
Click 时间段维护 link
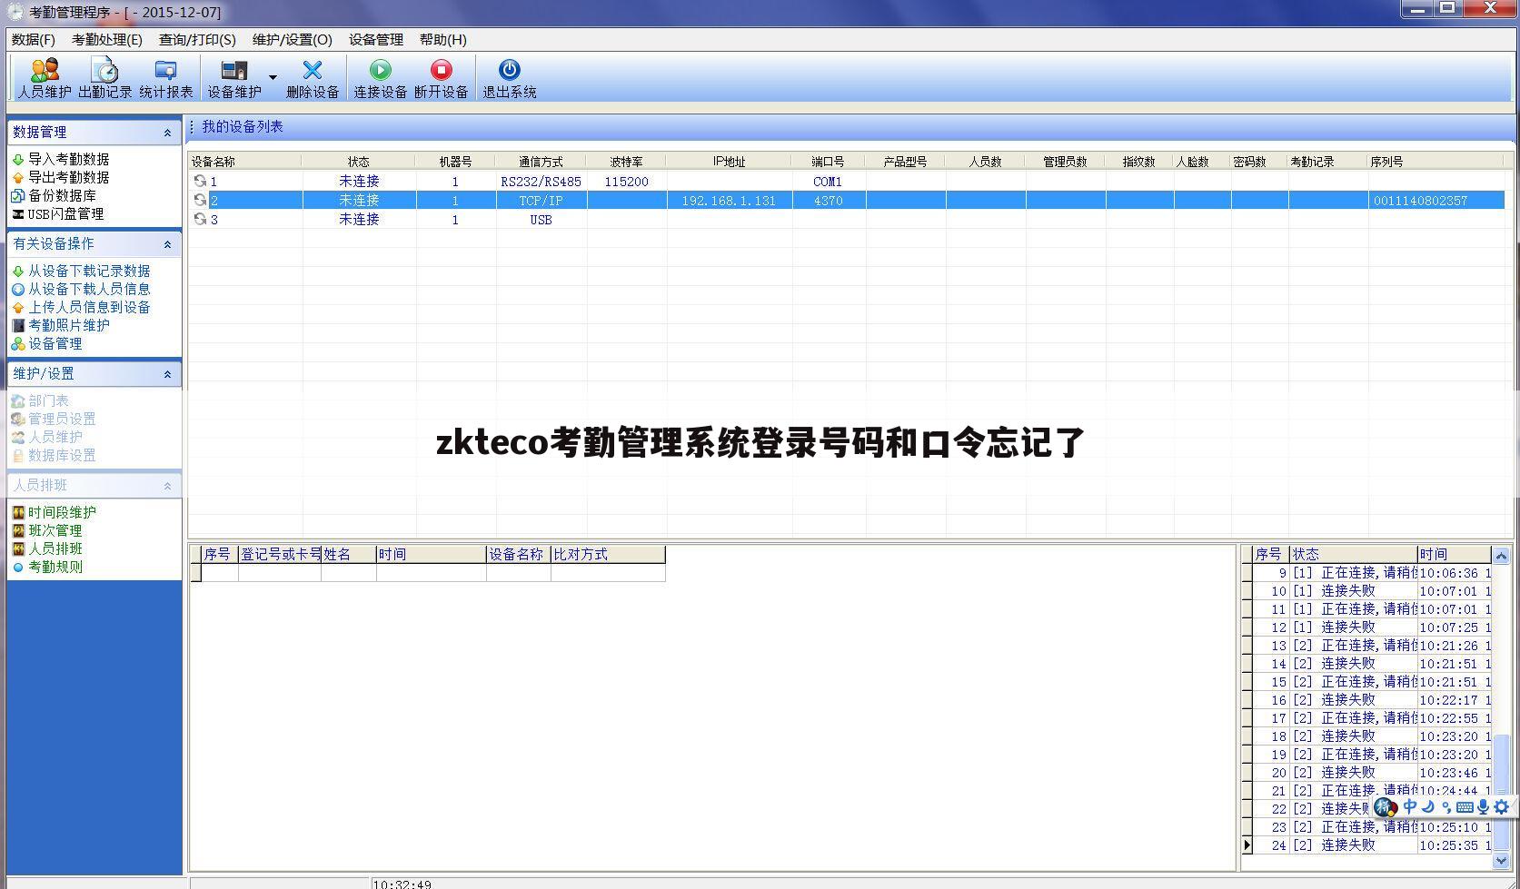tap(62, 512)
